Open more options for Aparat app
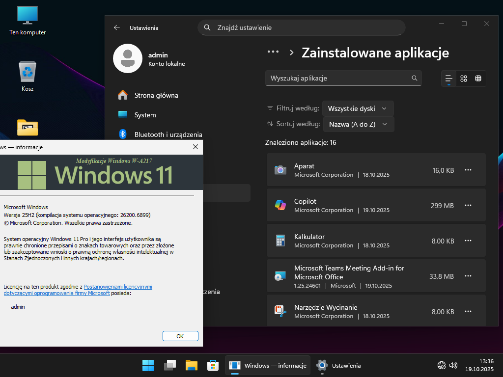 tap(468, 170)
